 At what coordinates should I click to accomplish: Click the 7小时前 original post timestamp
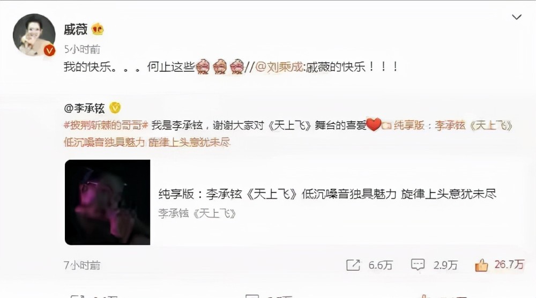(82, 265)
